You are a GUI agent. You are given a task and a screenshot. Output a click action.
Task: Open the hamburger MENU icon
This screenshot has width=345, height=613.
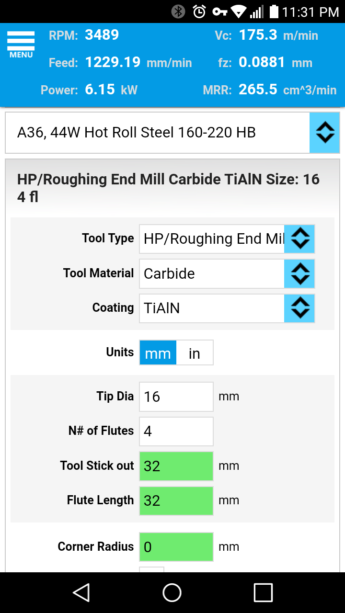[x=21, y=44]
